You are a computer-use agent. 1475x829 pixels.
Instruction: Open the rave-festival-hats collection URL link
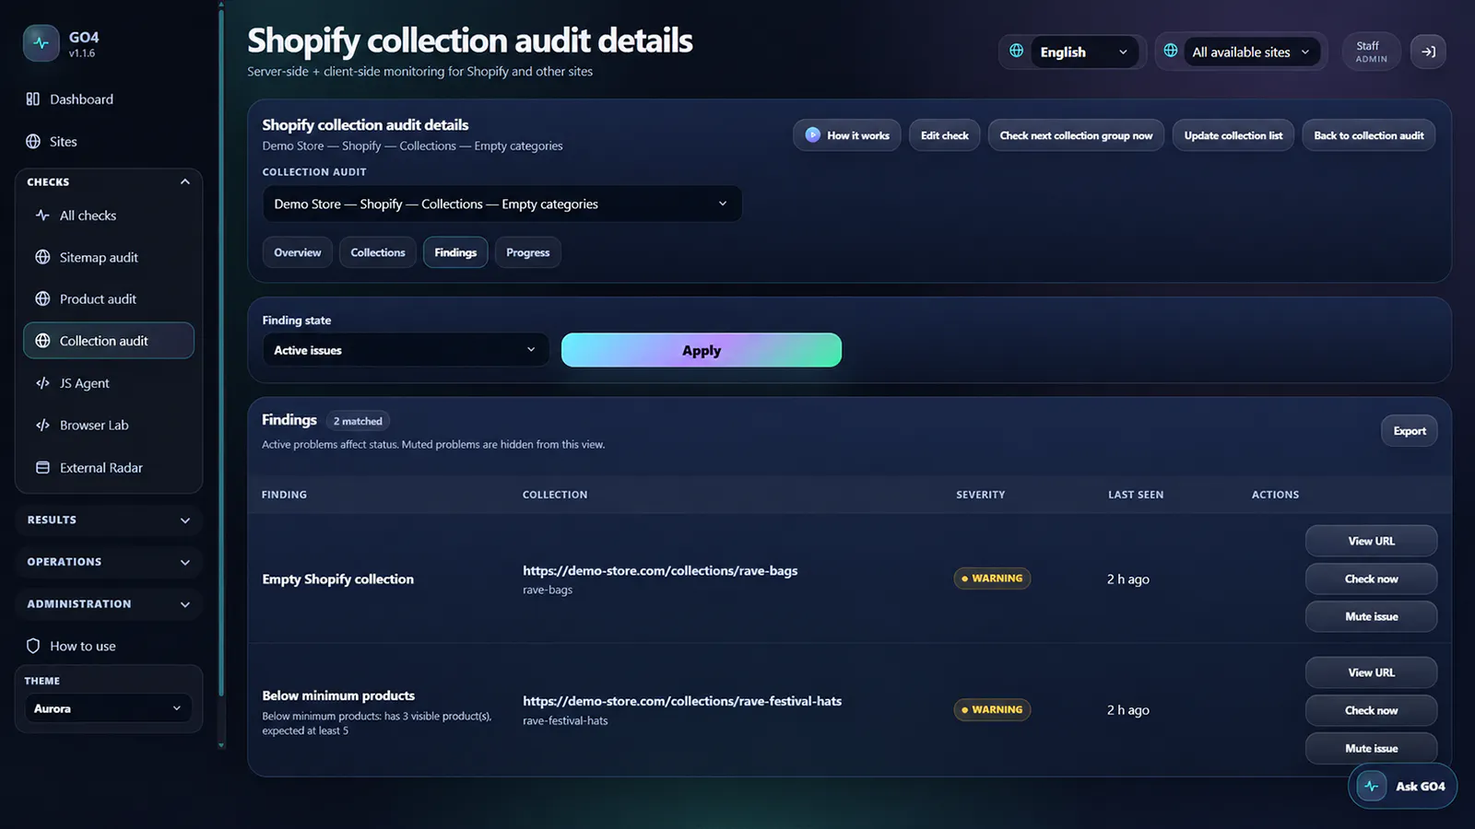click(x=682, y=701)
